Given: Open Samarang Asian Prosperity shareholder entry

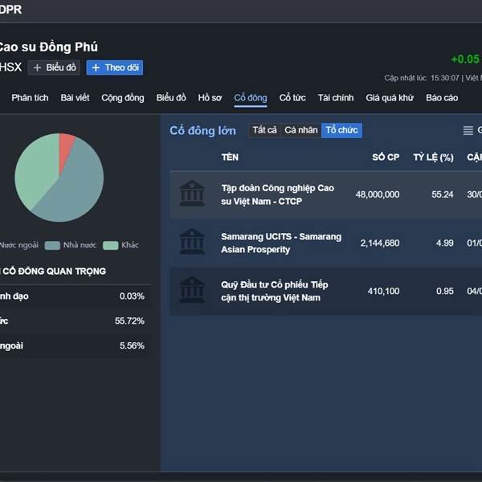Looking at the screenshot, I should (280, 243).
